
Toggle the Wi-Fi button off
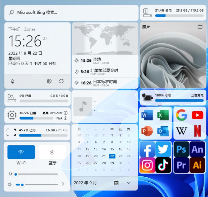pos(21,152)
